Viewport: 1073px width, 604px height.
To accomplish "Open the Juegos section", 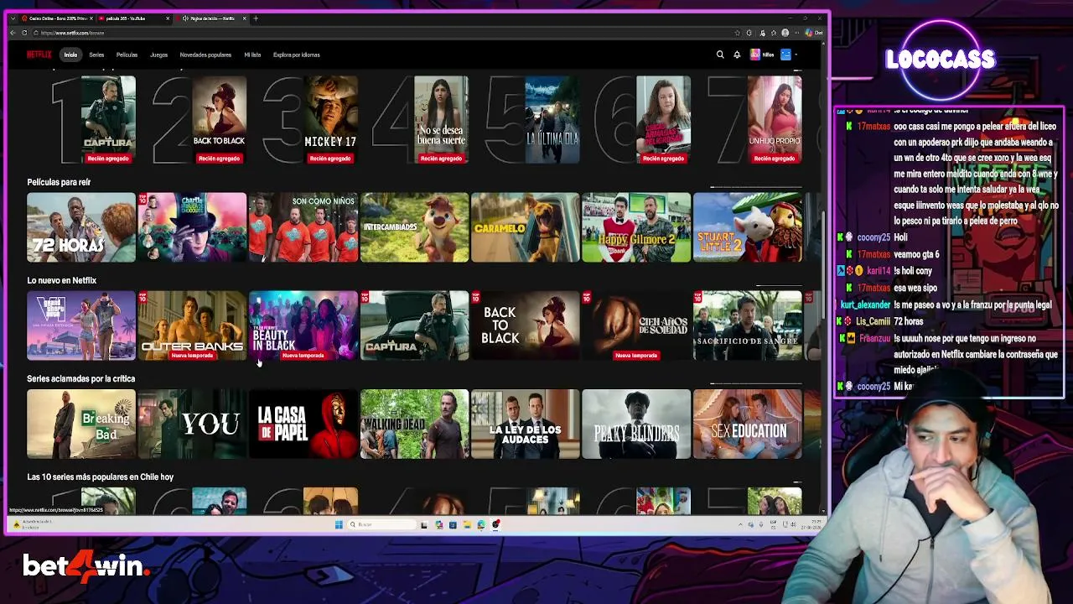I will 158,55.
